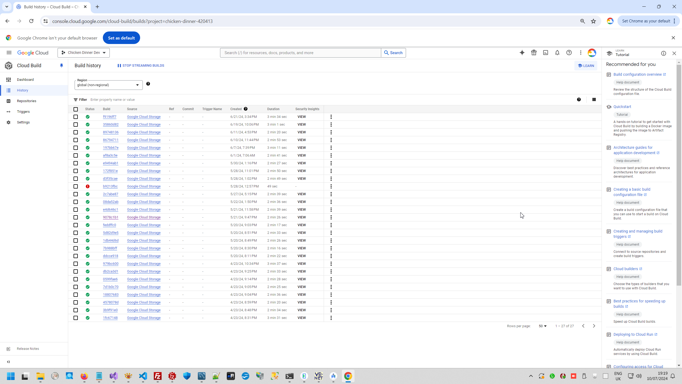
Task: Click Stop Streaming Builds button
Action: pyautogui.click(x=141, y=65)
